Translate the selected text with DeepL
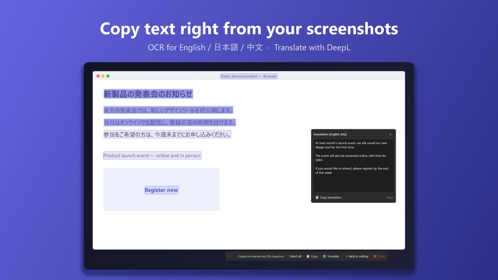Image resolution: width=498 pixels, height=280 pixels. 331,256
